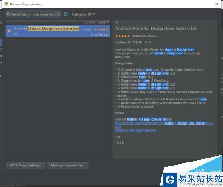
Task: Click the 'Change Notes' heading
Action: point(124,63)
